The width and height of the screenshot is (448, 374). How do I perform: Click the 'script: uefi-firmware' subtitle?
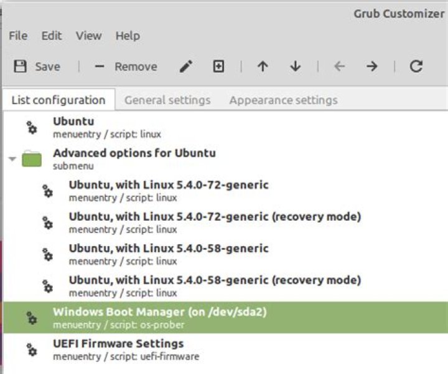tap(154, 357)
